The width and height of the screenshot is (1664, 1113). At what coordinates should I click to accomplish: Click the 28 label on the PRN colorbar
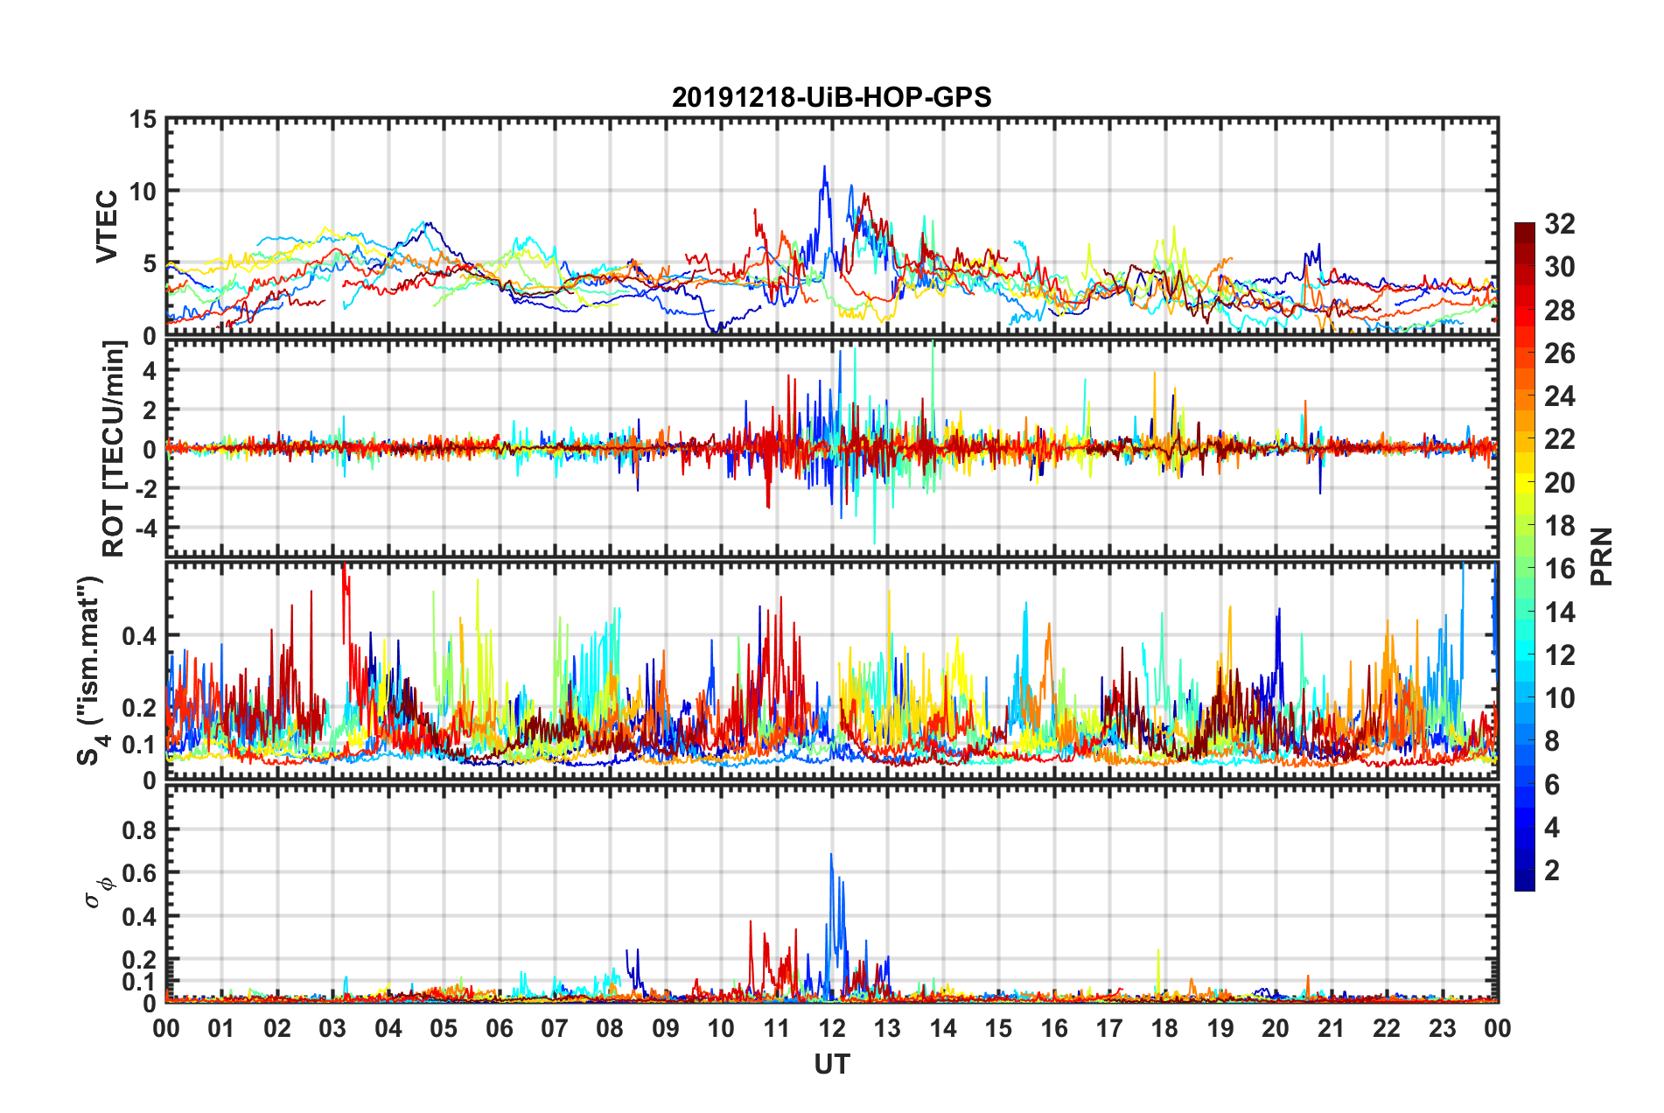click(1559, 311)
